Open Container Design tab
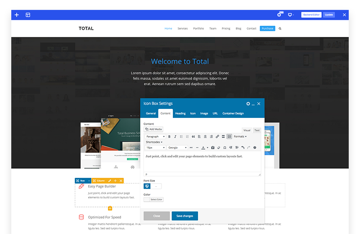Image resolution: width=360 pixels, height=234 pixels. 233,113
